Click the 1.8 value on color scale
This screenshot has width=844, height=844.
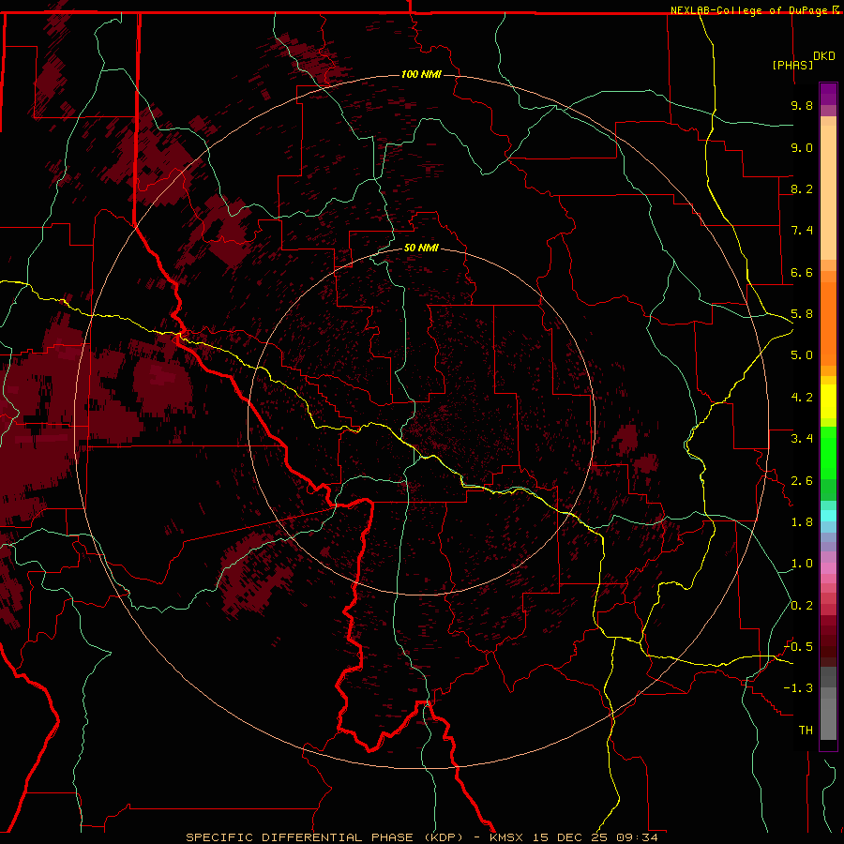coord(802,522)
